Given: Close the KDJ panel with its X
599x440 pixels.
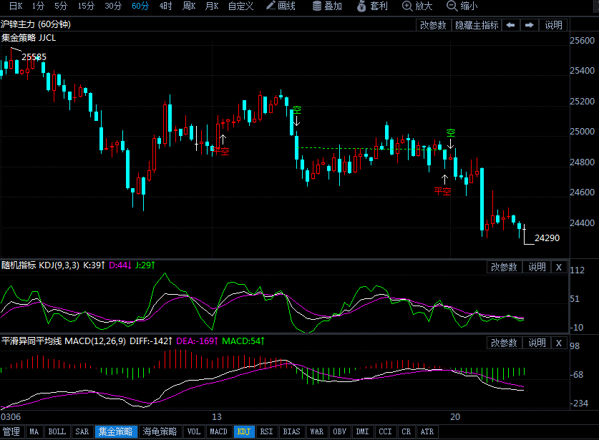Looking at the screenshot, I should pos(558,266).
